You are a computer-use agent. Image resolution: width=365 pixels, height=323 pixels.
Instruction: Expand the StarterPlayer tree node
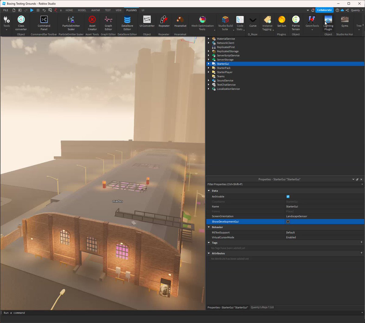tap(209, 72)
